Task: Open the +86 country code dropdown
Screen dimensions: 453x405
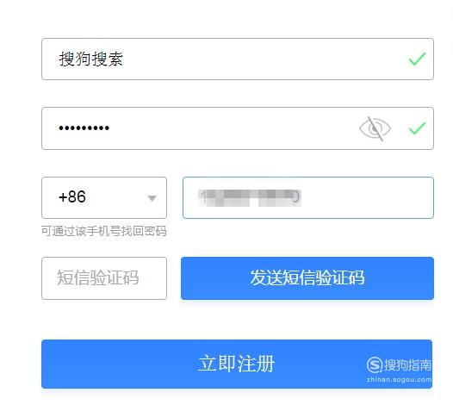Action: pos(104,197)
